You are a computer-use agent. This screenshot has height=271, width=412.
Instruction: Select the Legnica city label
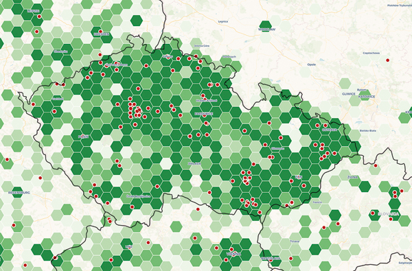[222, 21]
